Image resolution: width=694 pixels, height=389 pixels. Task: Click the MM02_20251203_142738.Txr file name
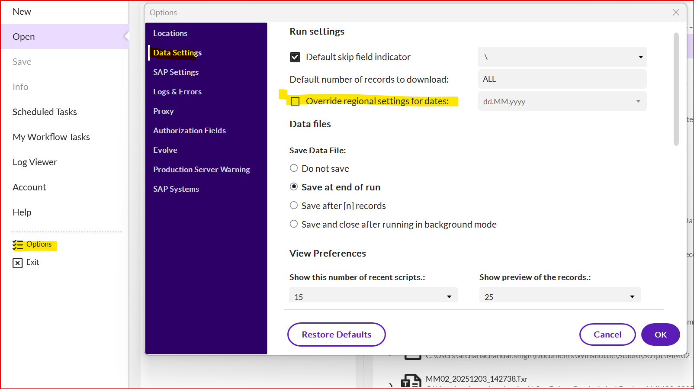(x=476, y=379)
